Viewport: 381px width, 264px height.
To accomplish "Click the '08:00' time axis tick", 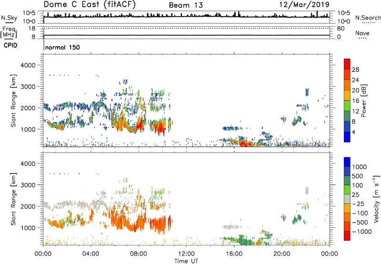I will tap(139, 254).
